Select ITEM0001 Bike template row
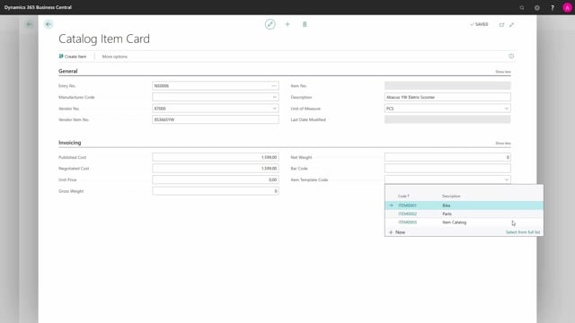This screenshot has width=575, height=323. tap(464, 205)
